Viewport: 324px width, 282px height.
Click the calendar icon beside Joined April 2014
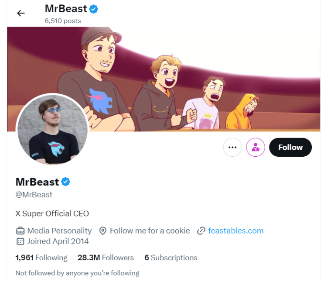20,241
